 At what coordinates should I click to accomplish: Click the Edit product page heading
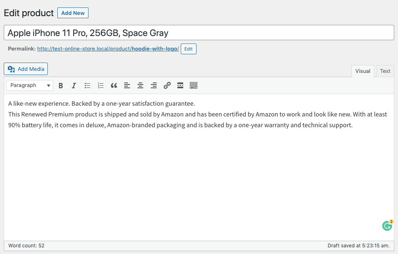[x=29, y=13]
